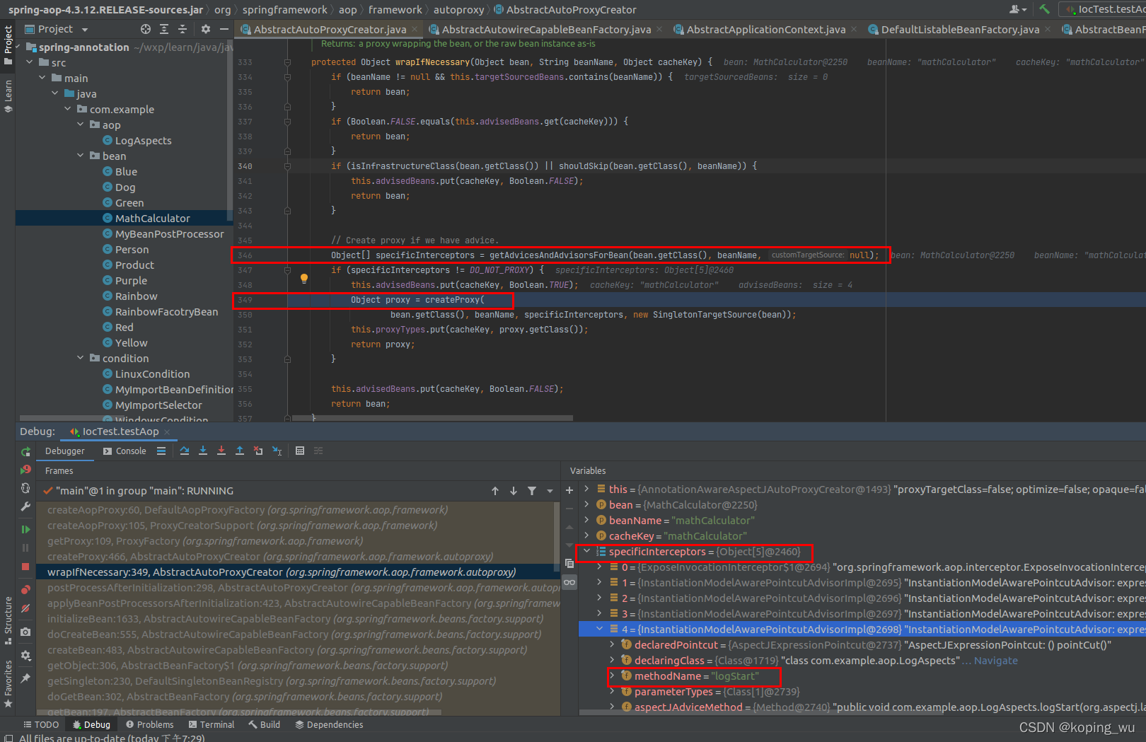The width and height of the screenshot is (1146, 742).
Task: Take a thread dump with the camera icon
Action: pyautogui.click(x=25, y=632)
